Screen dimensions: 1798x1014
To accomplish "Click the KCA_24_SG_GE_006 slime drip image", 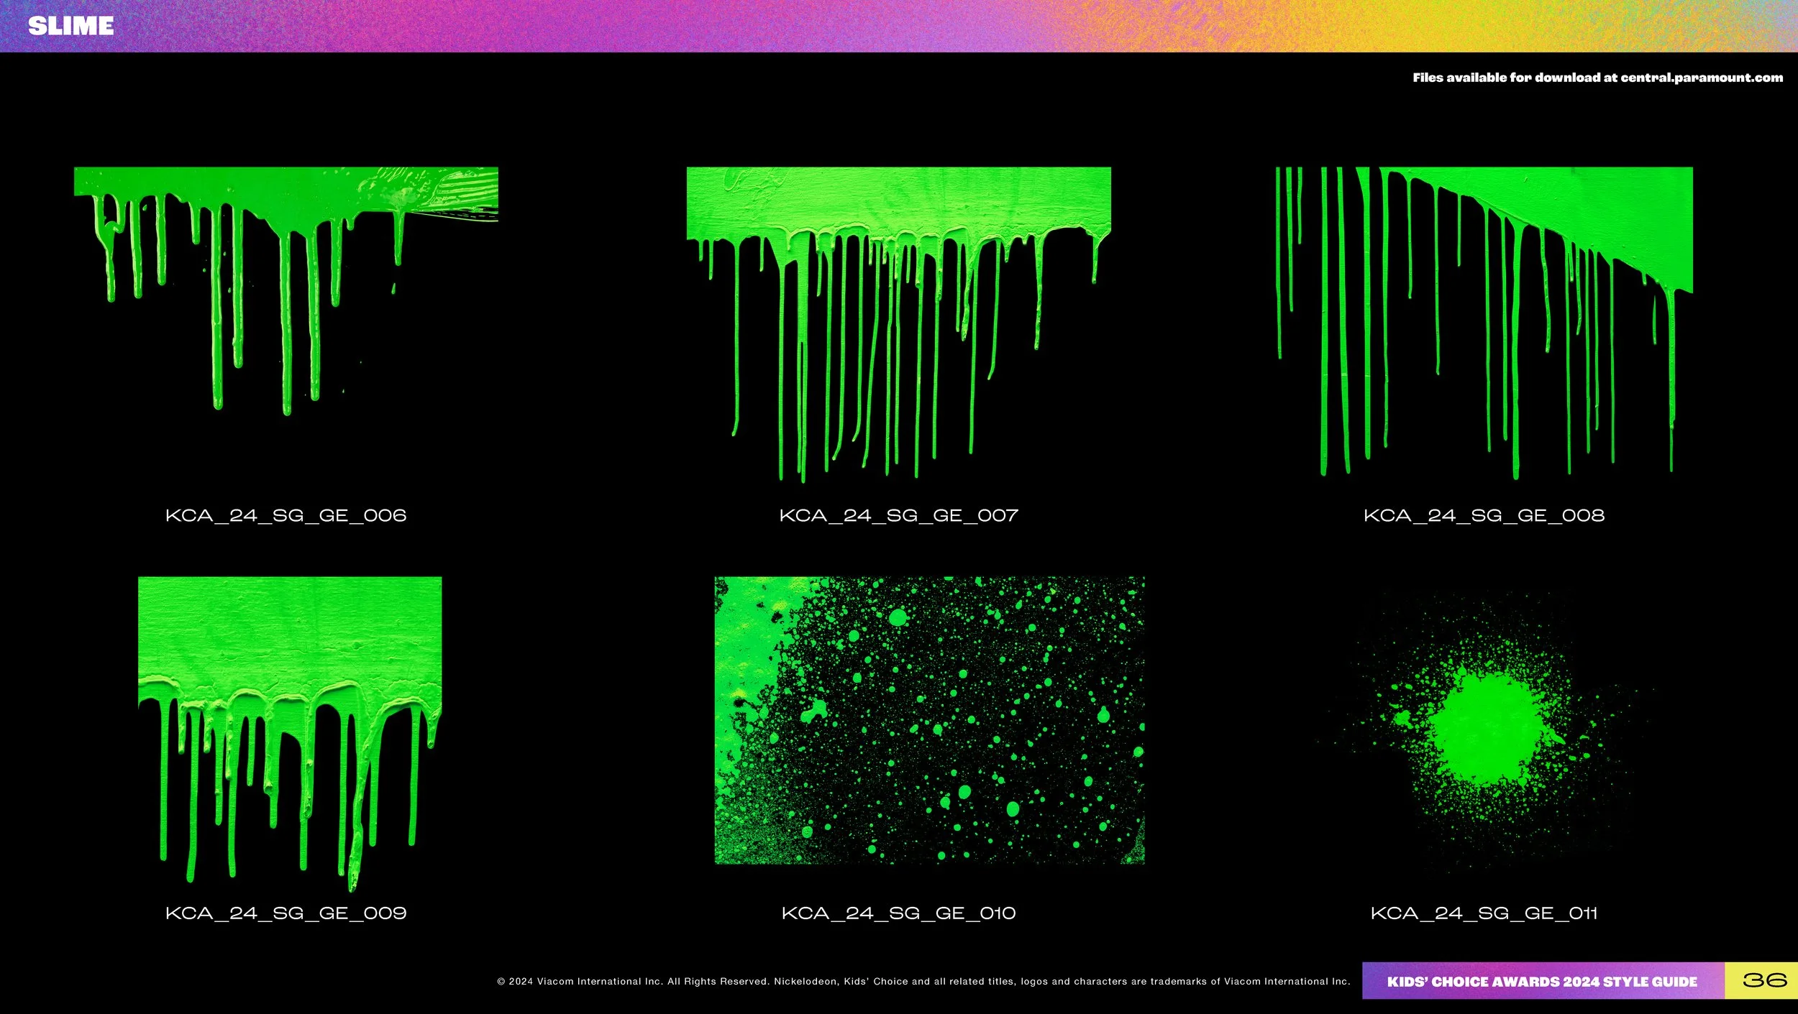I will [286, 291].
